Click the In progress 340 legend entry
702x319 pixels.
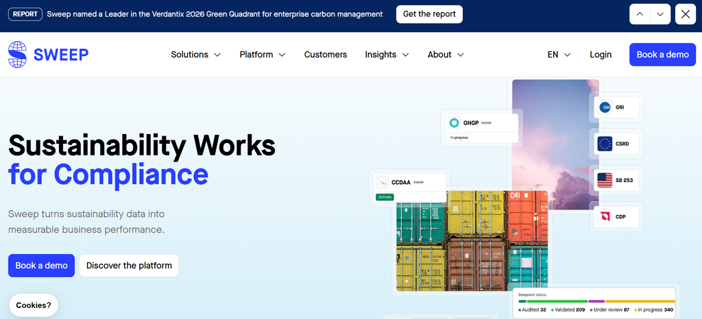(653, 309)
